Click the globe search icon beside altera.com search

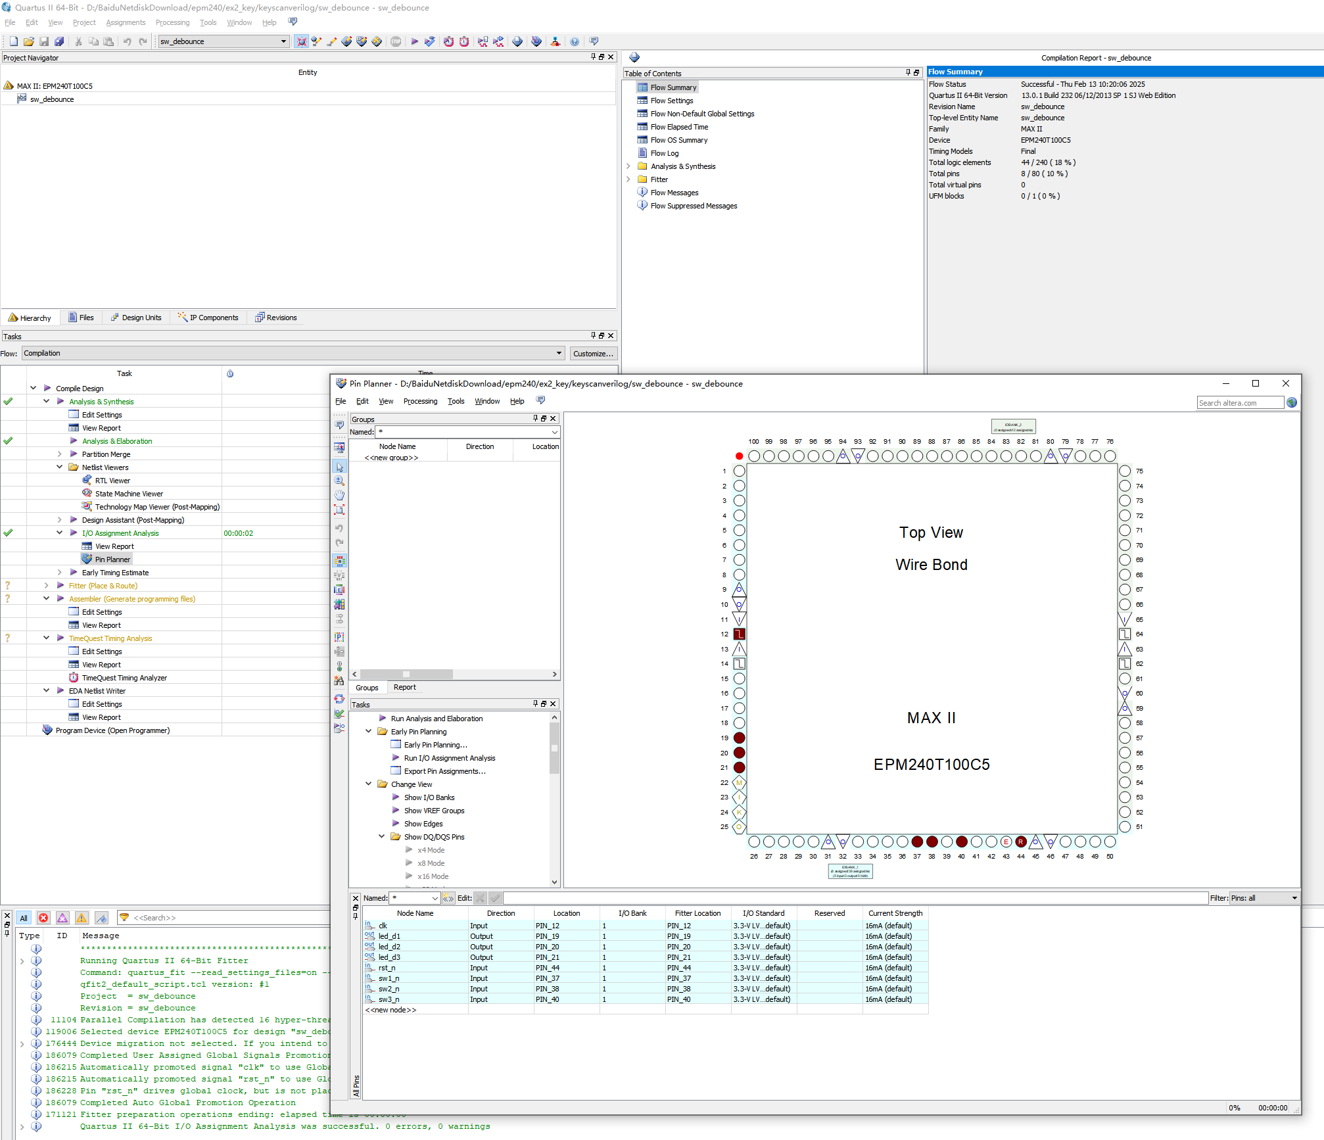1292,402
